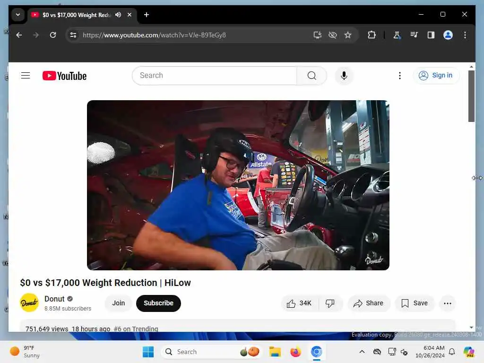The height and width of the screenshot is (363, 484).
Task: View site information icon in address bar
Action: pyautogui.click(x=73, y=35)
